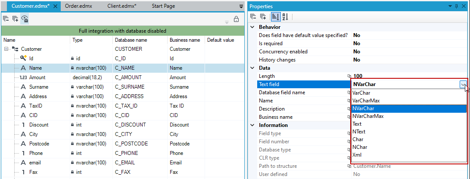The width and height of the screenshot is (470, 179).
Task: Close the Customer.edmx tab
Action: 55,6
